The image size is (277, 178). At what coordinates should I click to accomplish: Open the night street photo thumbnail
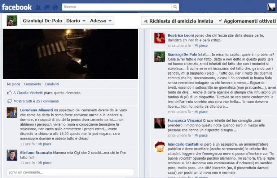point(70,54)
